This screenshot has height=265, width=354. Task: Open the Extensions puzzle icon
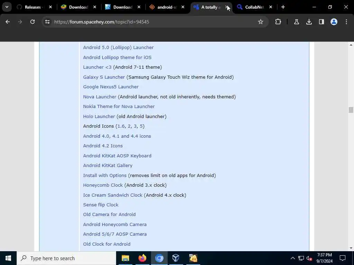coord(278,22)
